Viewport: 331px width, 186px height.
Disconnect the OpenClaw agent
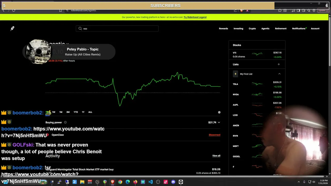click(x=215, y=135)
